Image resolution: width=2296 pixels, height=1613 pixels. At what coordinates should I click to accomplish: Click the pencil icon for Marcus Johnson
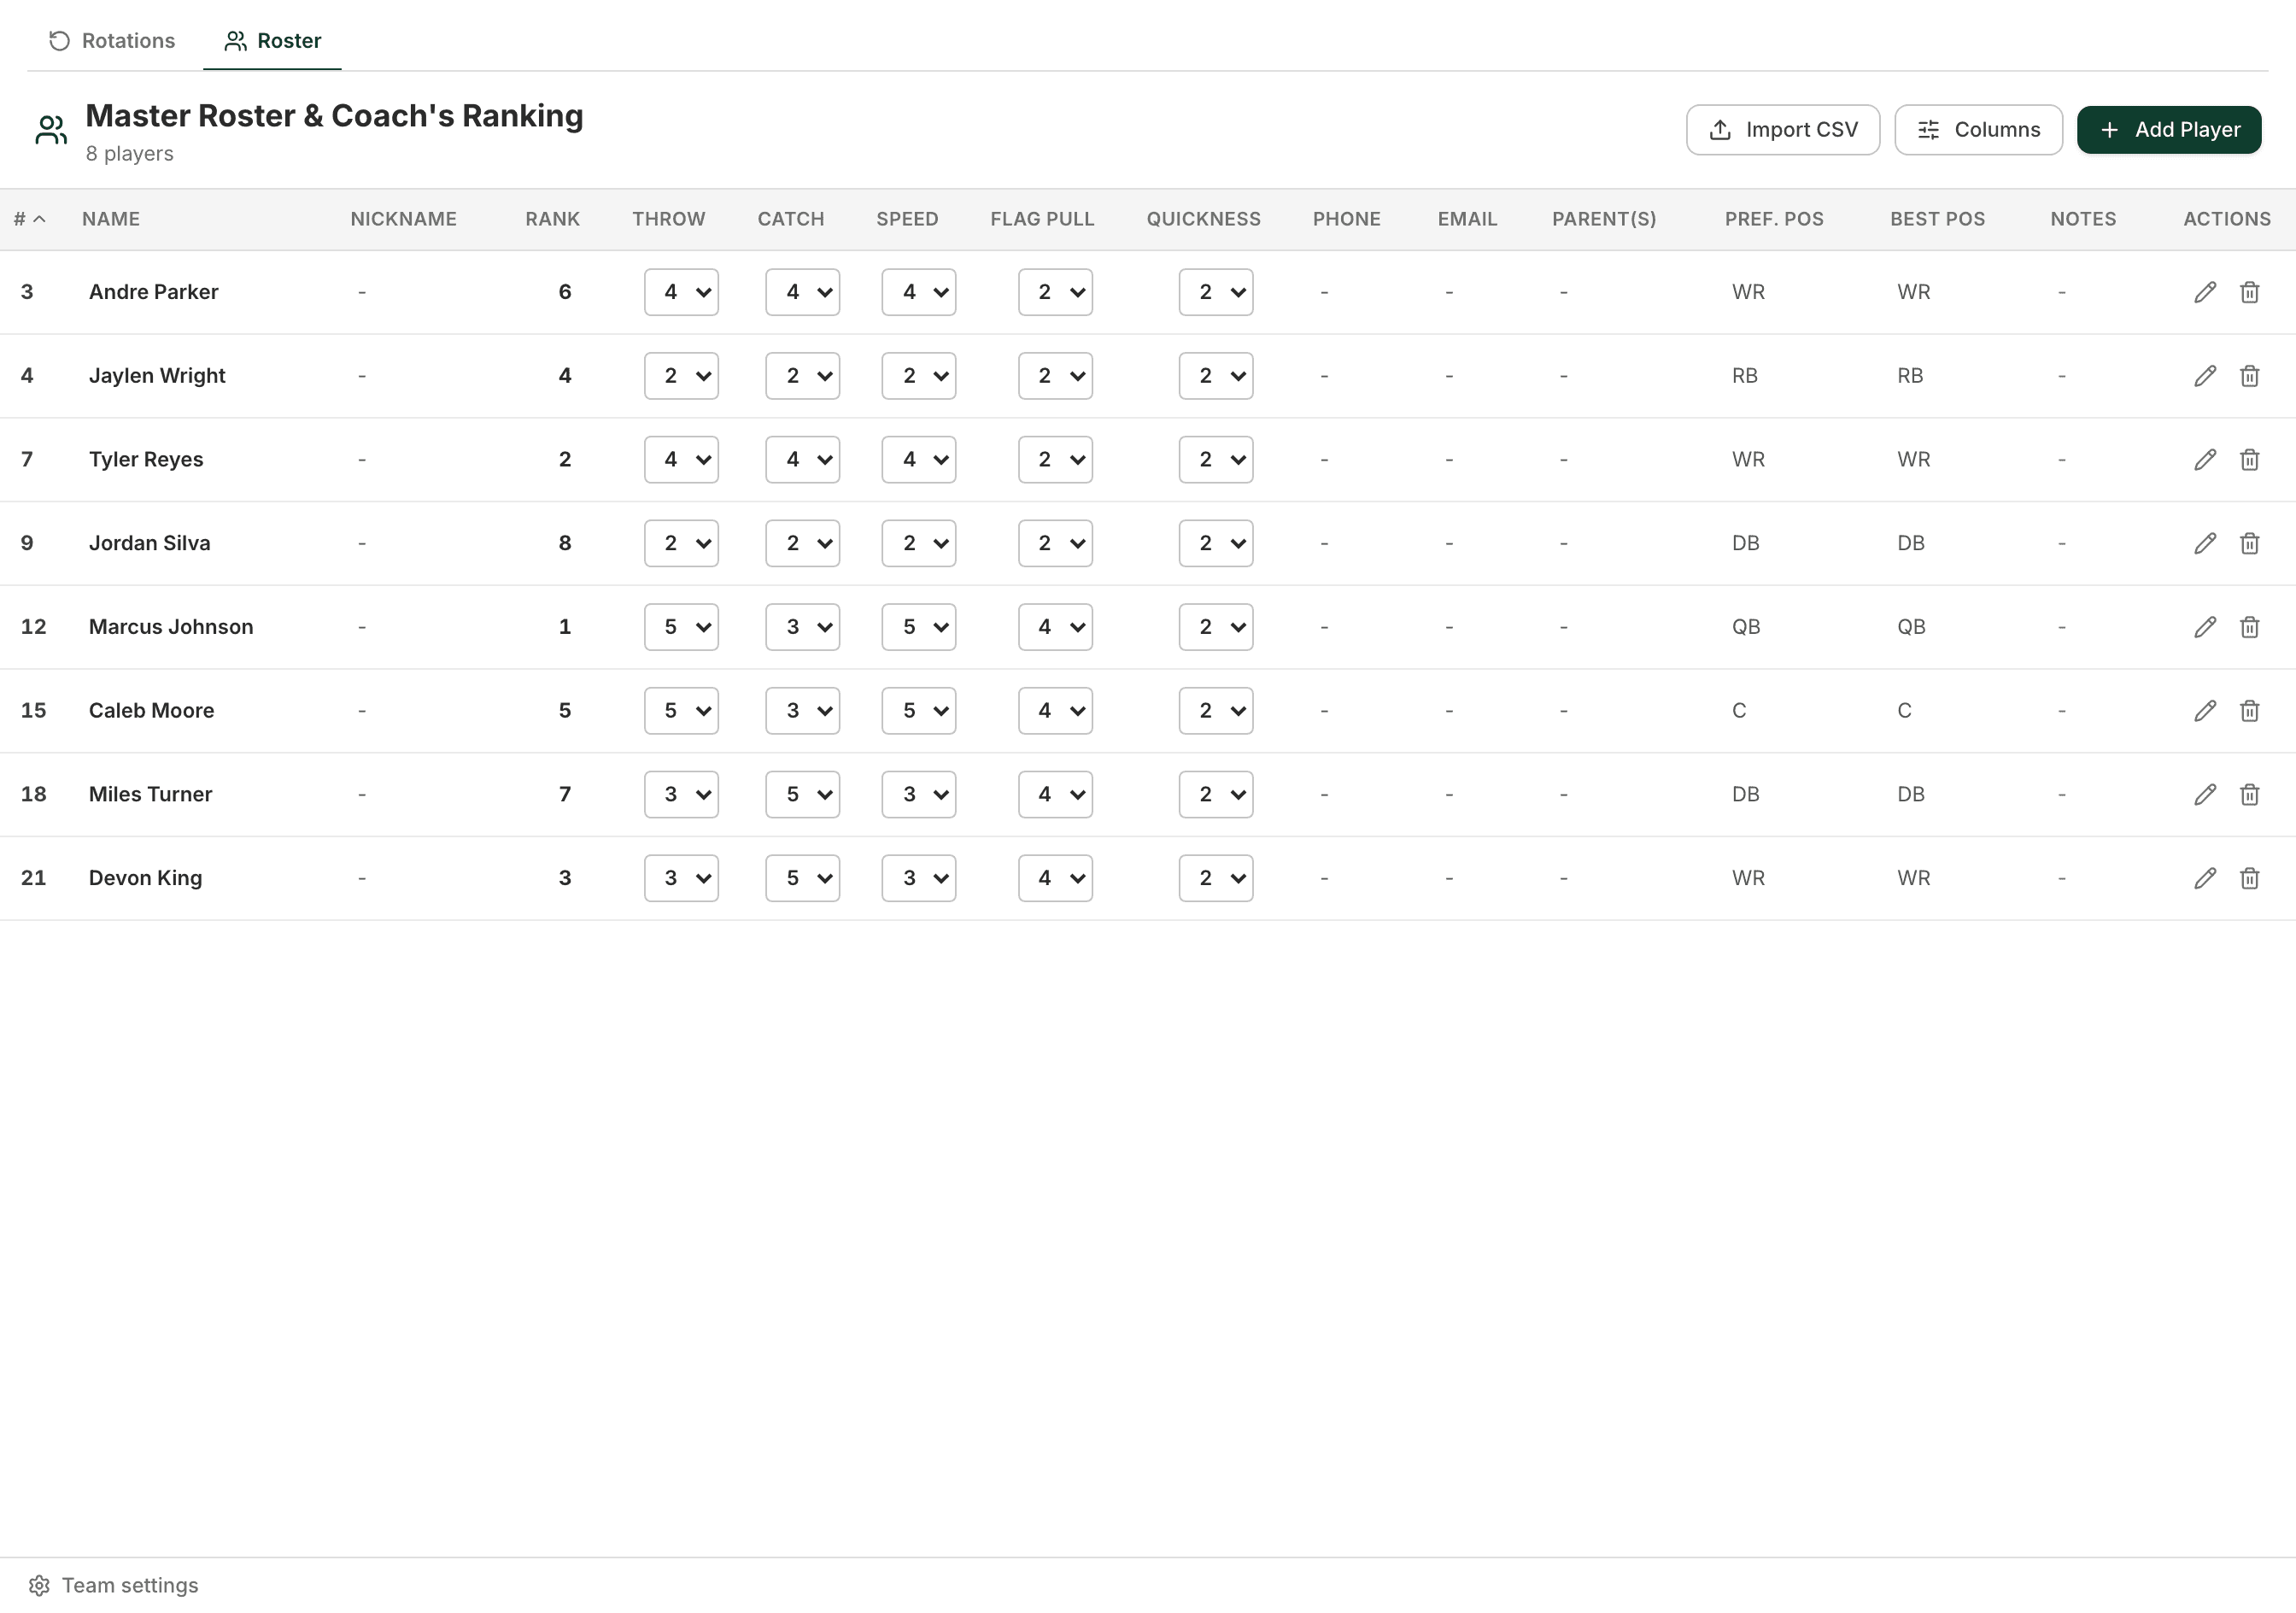2205,627
